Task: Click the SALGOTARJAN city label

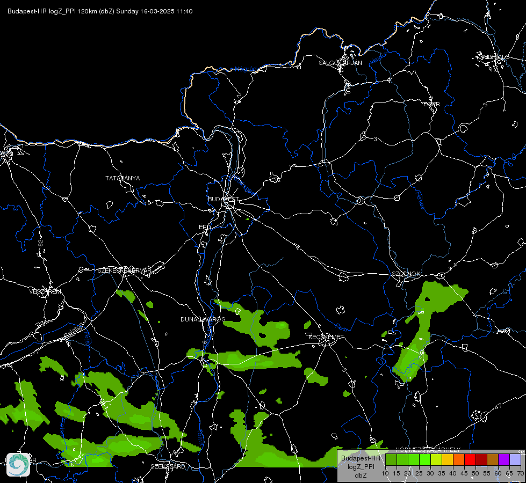Action: coord(340,63)
